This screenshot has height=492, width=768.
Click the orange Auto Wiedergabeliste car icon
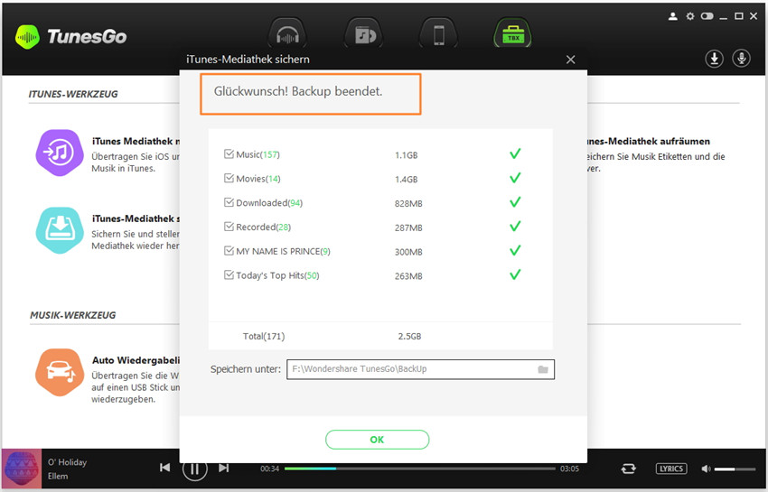coord(60,372)
